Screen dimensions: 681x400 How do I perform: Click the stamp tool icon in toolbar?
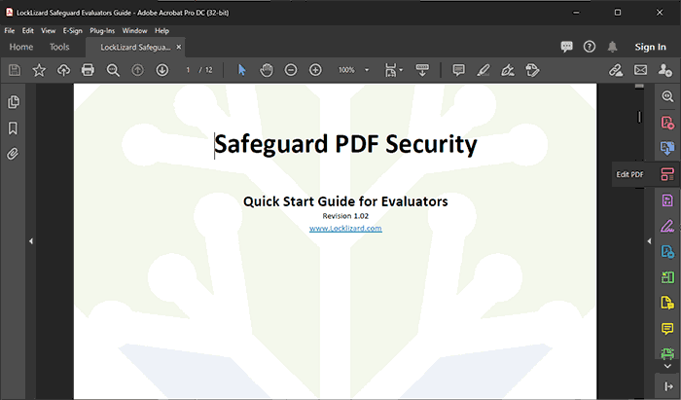click(x=532, y=70)
